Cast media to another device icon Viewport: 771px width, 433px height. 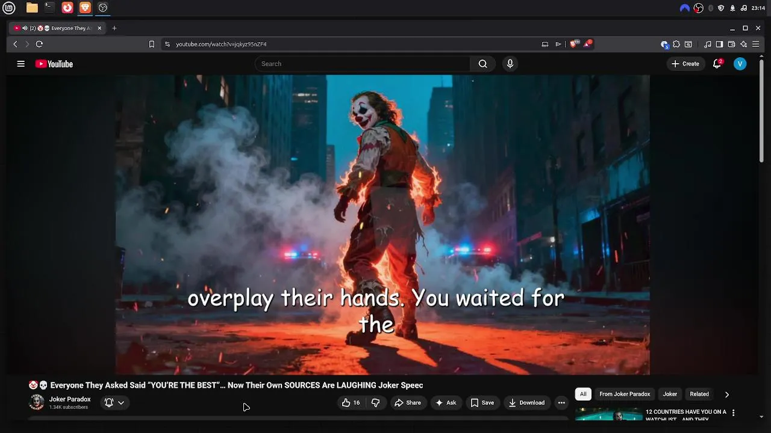pos(545,44)
